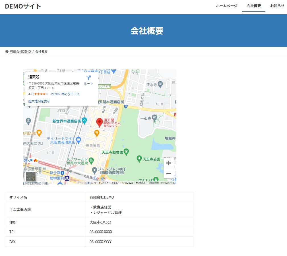This screenshot has height=256, width=287.
Task: Click the ・レジャービル管理 text
Action: click(x=106, y=212)
